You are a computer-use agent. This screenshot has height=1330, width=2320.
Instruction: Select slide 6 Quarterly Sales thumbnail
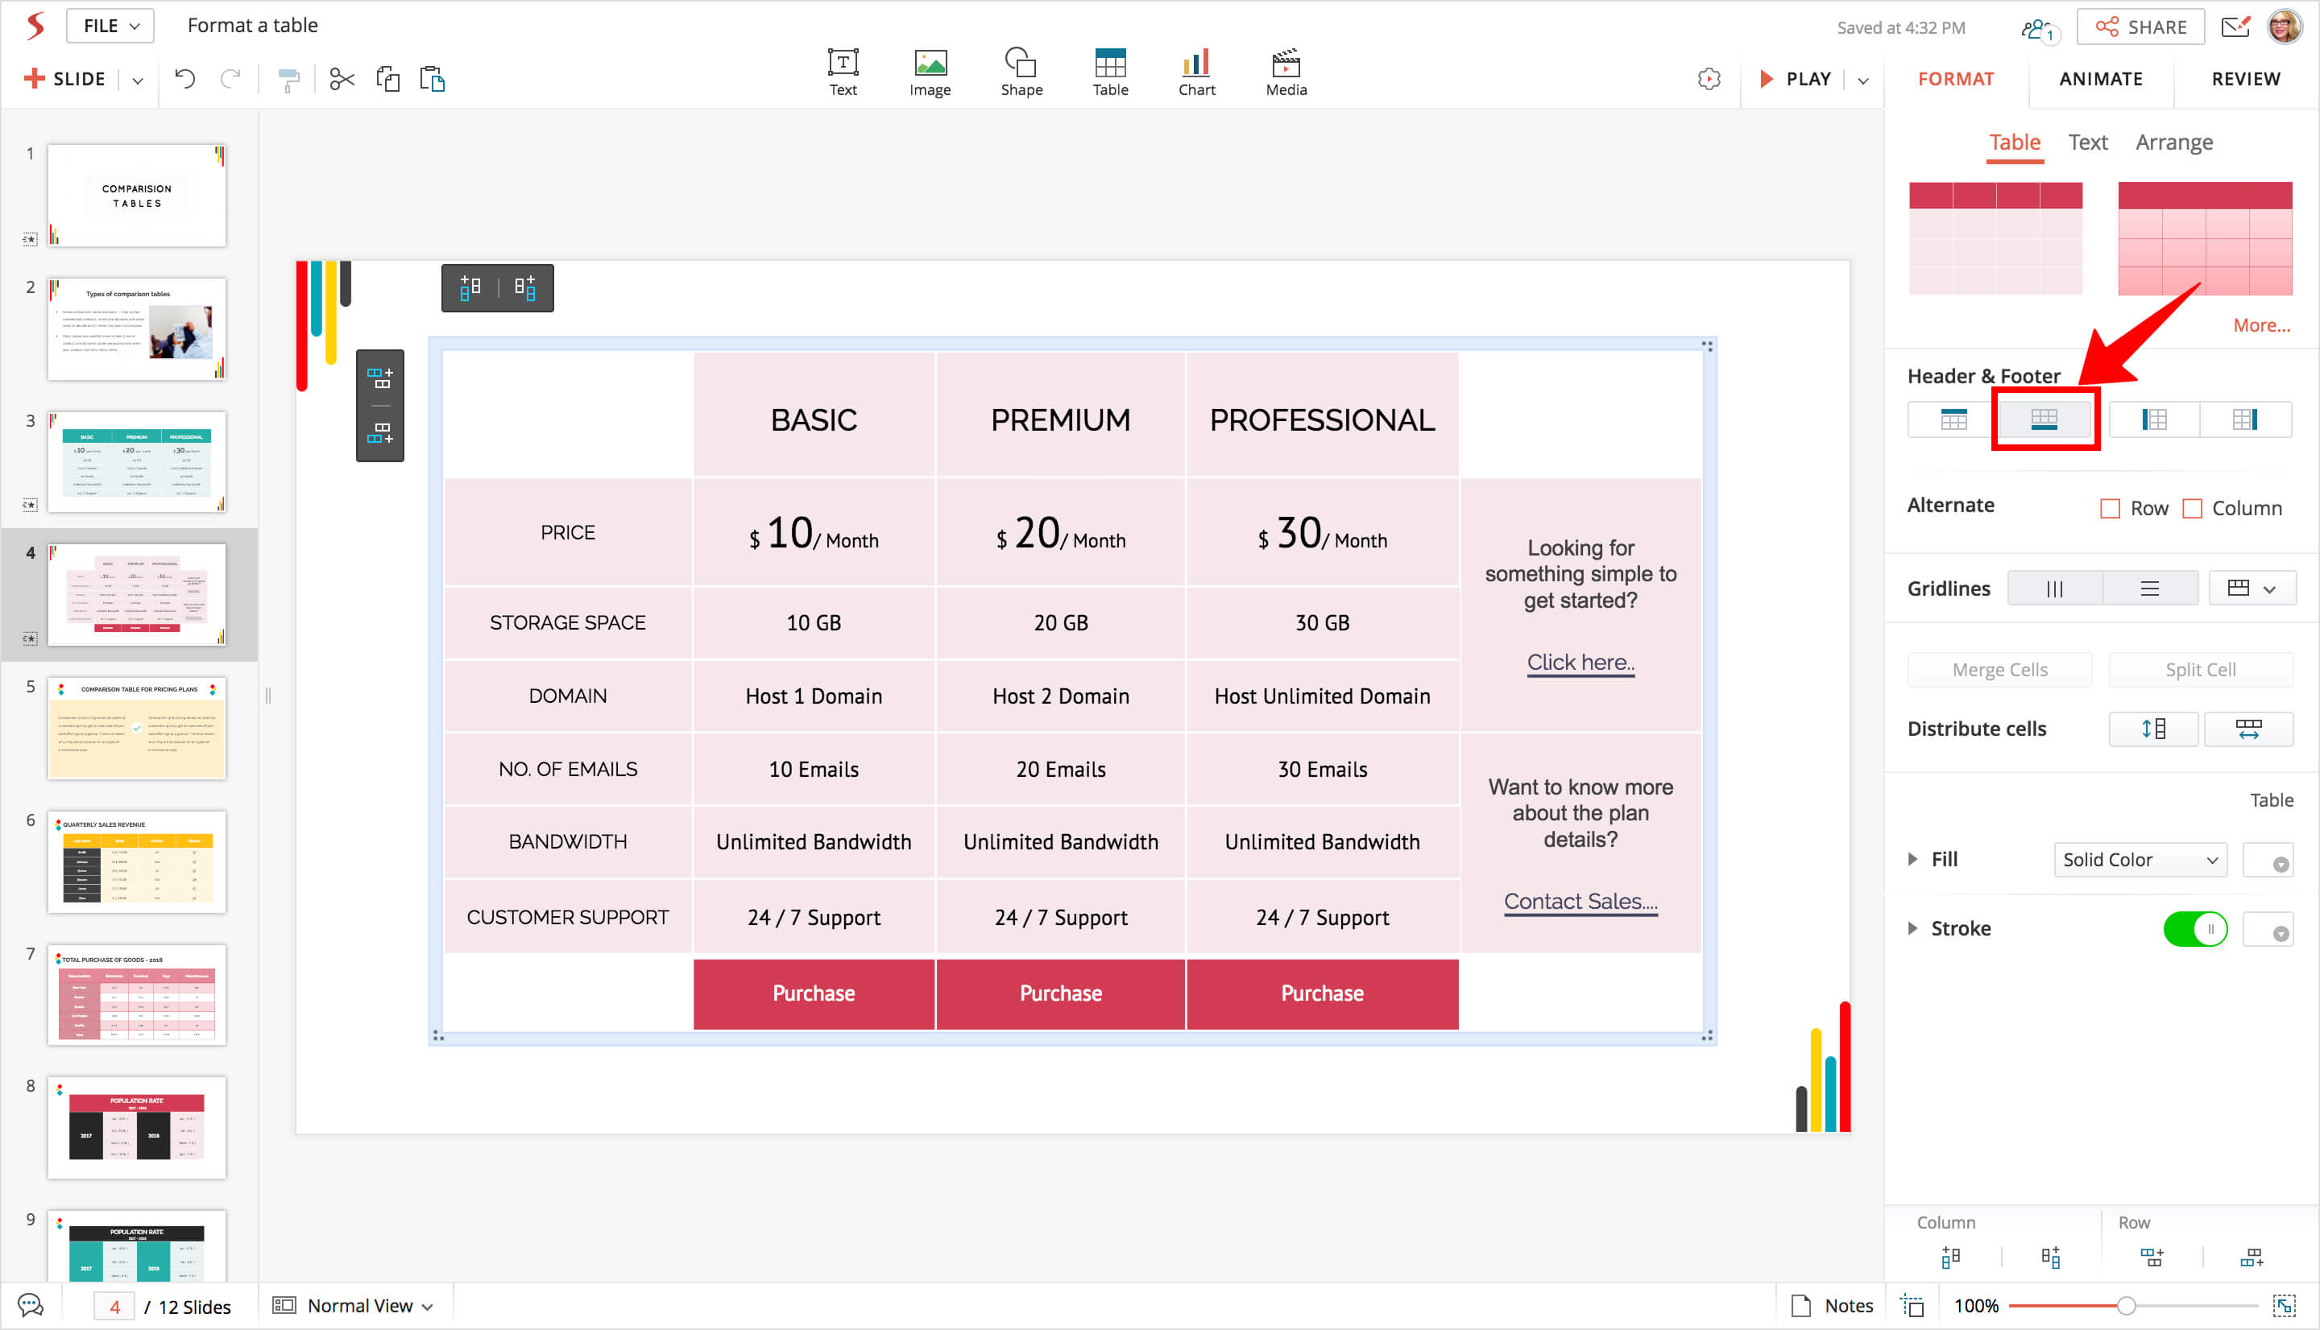[137, 861]
